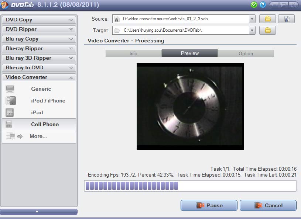Pause the encoding task
301x219 pixels.
pos(209,205)
